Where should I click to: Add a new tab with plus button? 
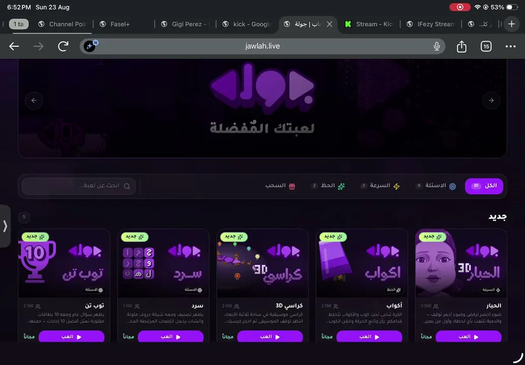[511, 24]
